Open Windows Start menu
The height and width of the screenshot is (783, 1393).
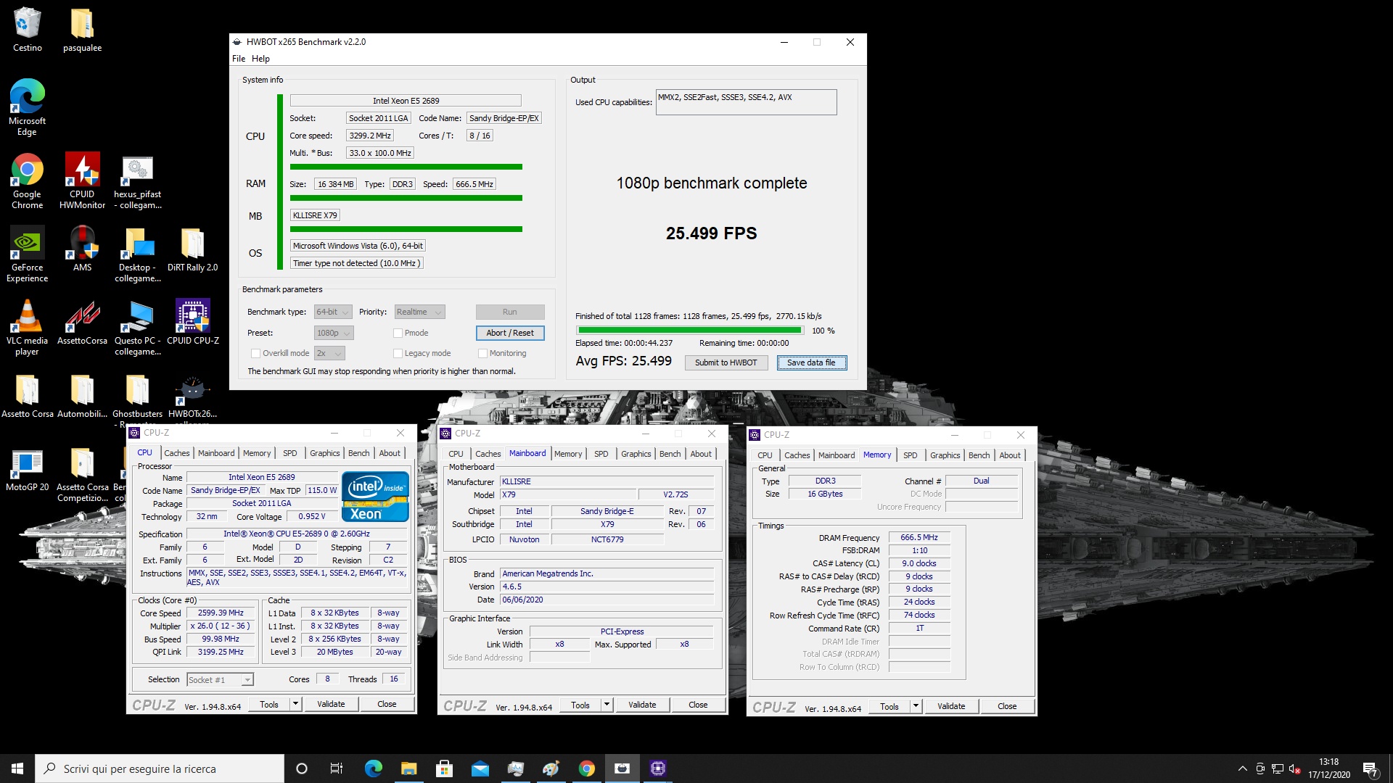coord(17,768)
